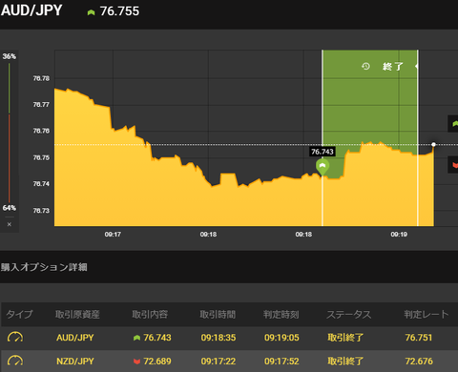The width and height of the screenshot is (458, 372).
Task: Click the red down arrow in NZD/JPY row
Action: tap(136, 362)
